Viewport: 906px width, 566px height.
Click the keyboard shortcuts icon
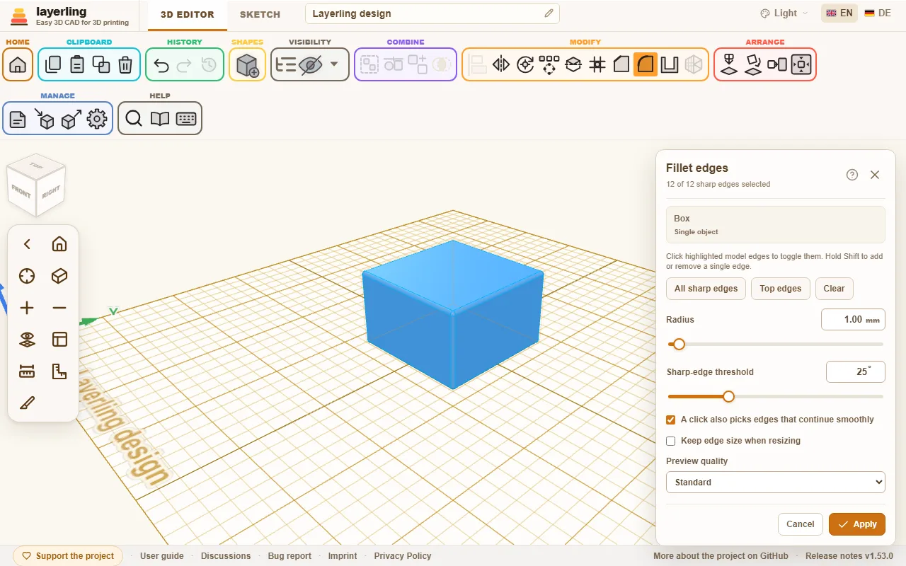(x=186, y=119)
